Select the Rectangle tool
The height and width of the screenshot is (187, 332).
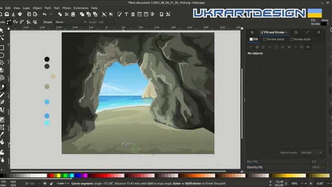click(2, 48)
